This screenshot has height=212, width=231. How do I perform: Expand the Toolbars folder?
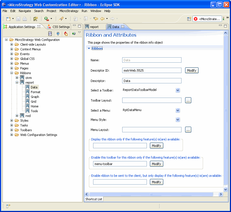pos(12,130)
